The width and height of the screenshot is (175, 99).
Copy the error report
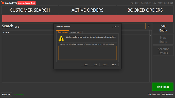pos(86,65)
